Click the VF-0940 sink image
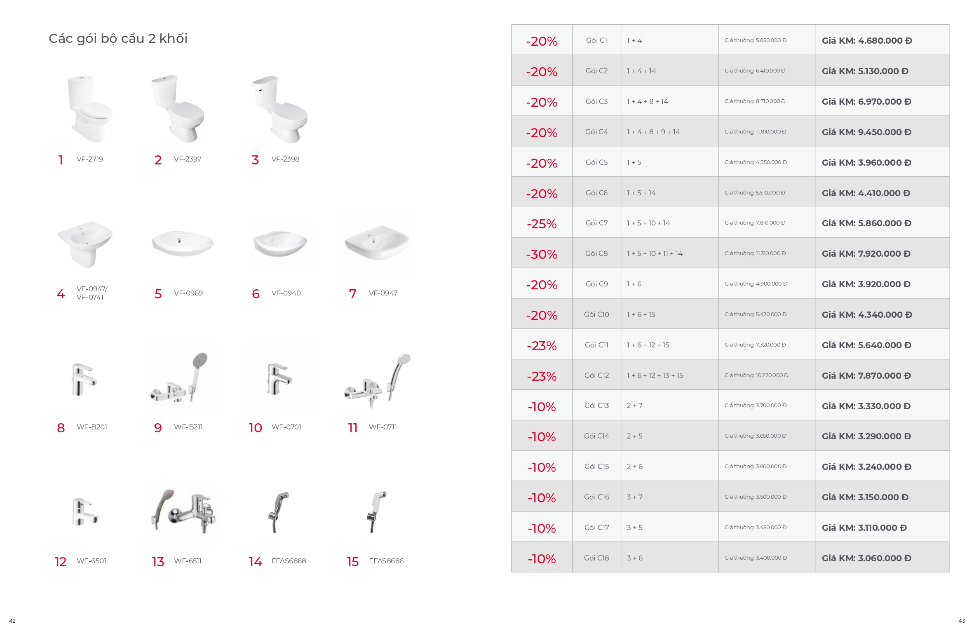The height and width of the screenshot is (633, 974). coord(280,245)
